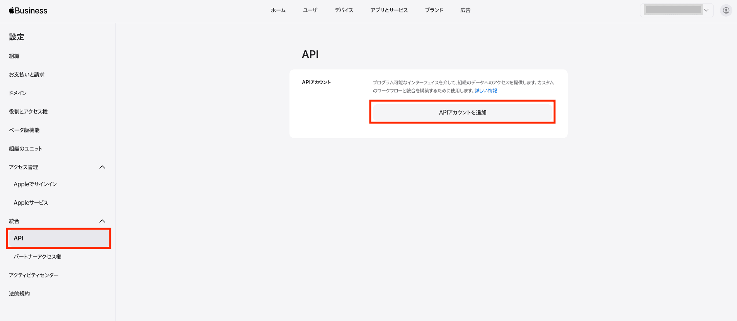Open the user account profile icon

tap(726, 10)
